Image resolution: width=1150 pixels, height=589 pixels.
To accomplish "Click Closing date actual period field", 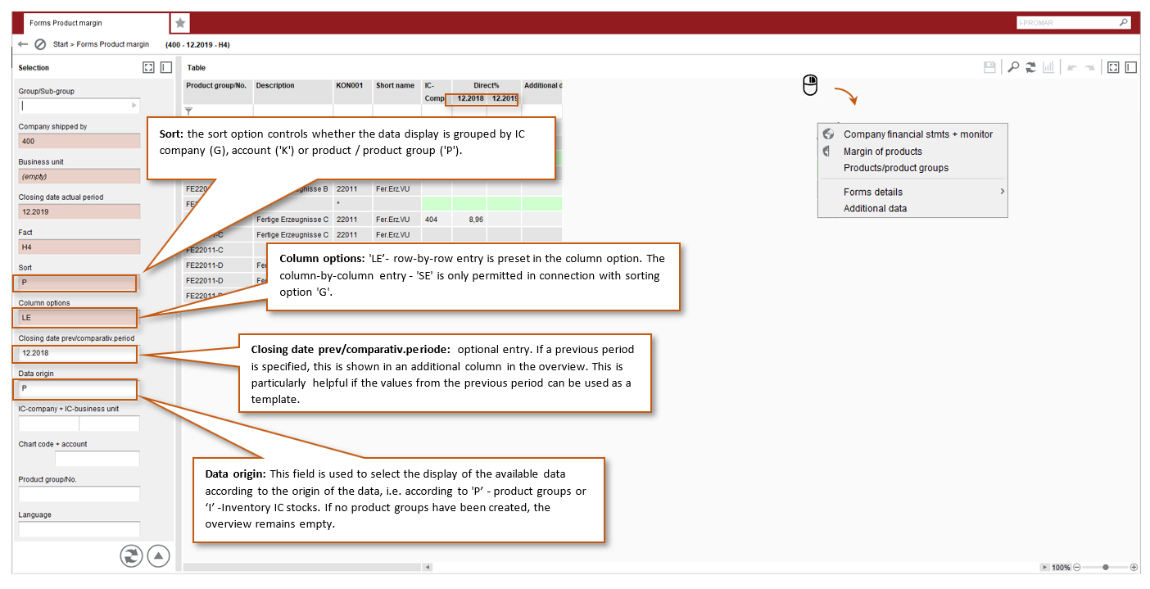I will 79,211.
